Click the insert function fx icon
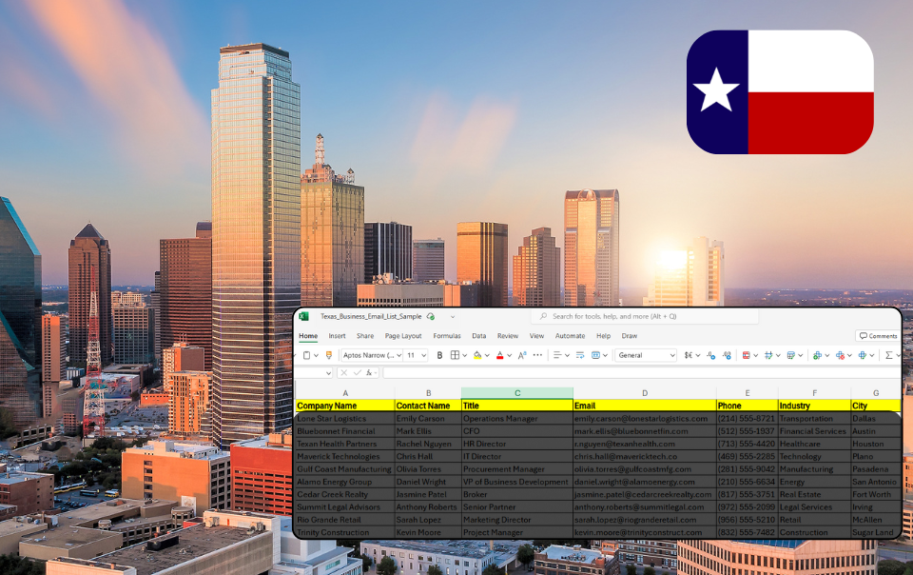Image resolution: width=913 pixels, height=575 pixels. click(369, 373)
